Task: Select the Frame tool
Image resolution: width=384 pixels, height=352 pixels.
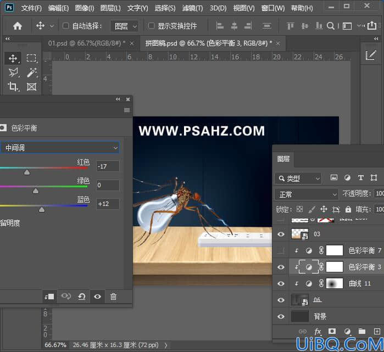Action: [32, 87]
